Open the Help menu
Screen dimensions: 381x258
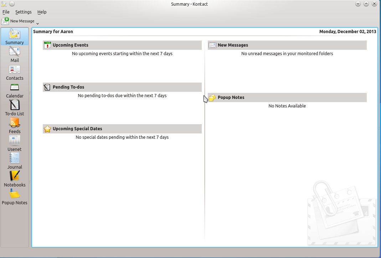coord(42,12)
